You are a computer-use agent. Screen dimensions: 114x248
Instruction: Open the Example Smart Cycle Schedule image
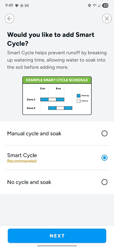coord(57,96)
